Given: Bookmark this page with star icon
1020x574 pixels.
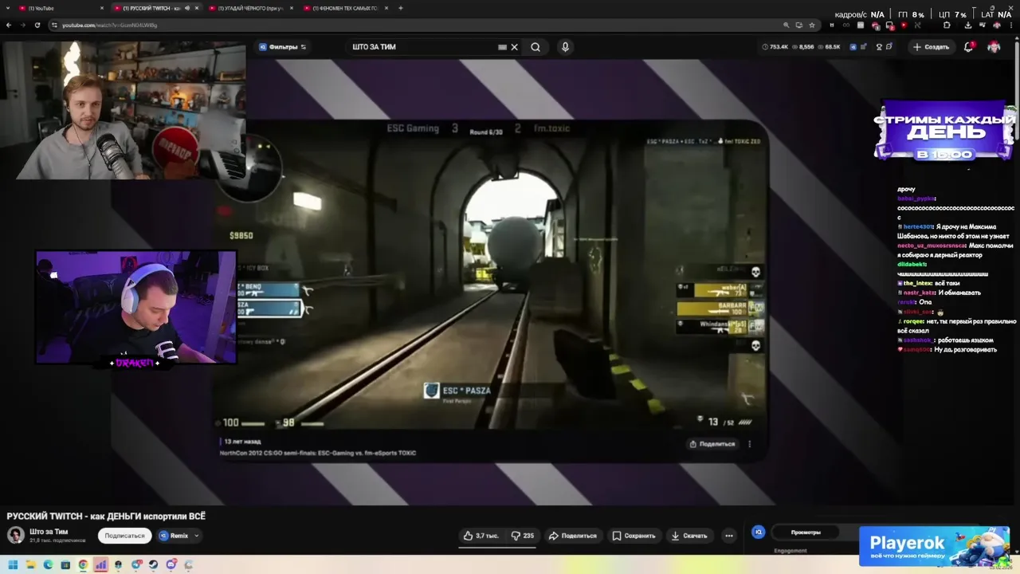Looking at the screenshot, I should pyautogui.click(x=811, y=25).
